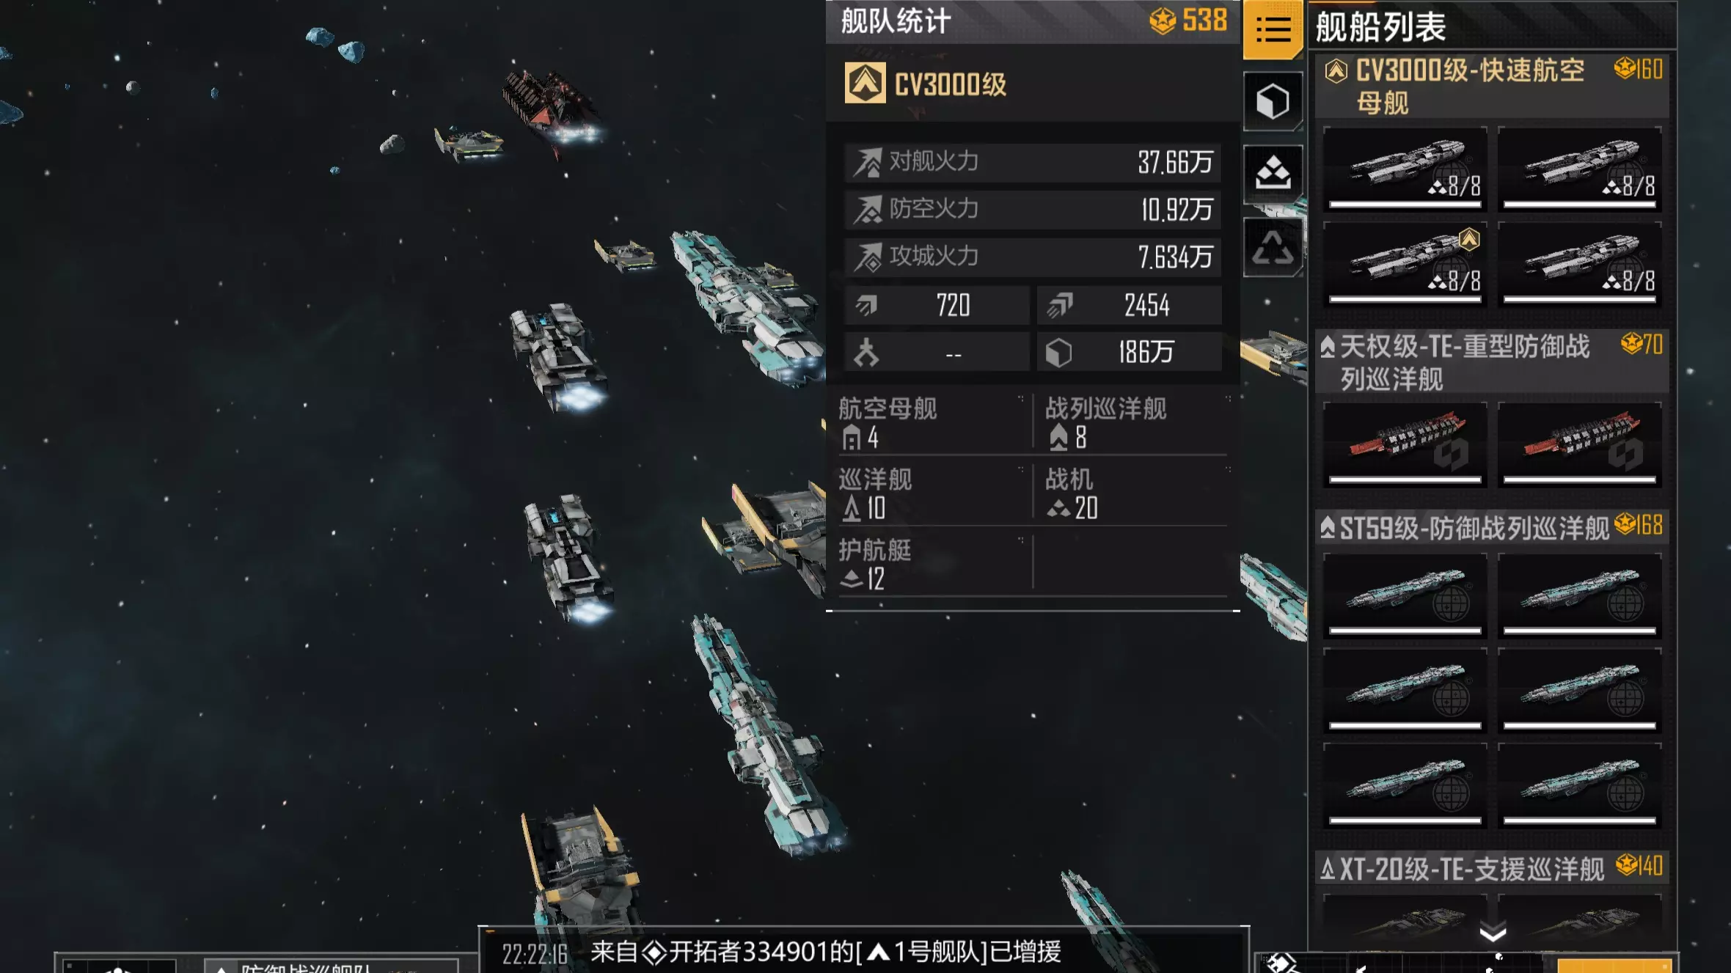Click the storage cube icon beside 186万

1058,353
